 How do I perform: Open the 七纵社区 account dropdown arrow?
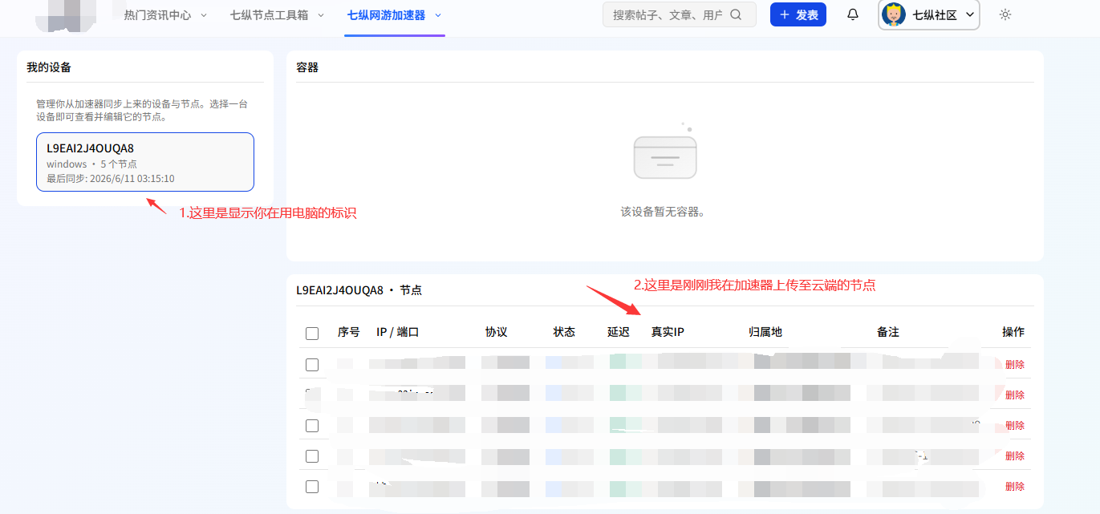click(x=969, y=14)
